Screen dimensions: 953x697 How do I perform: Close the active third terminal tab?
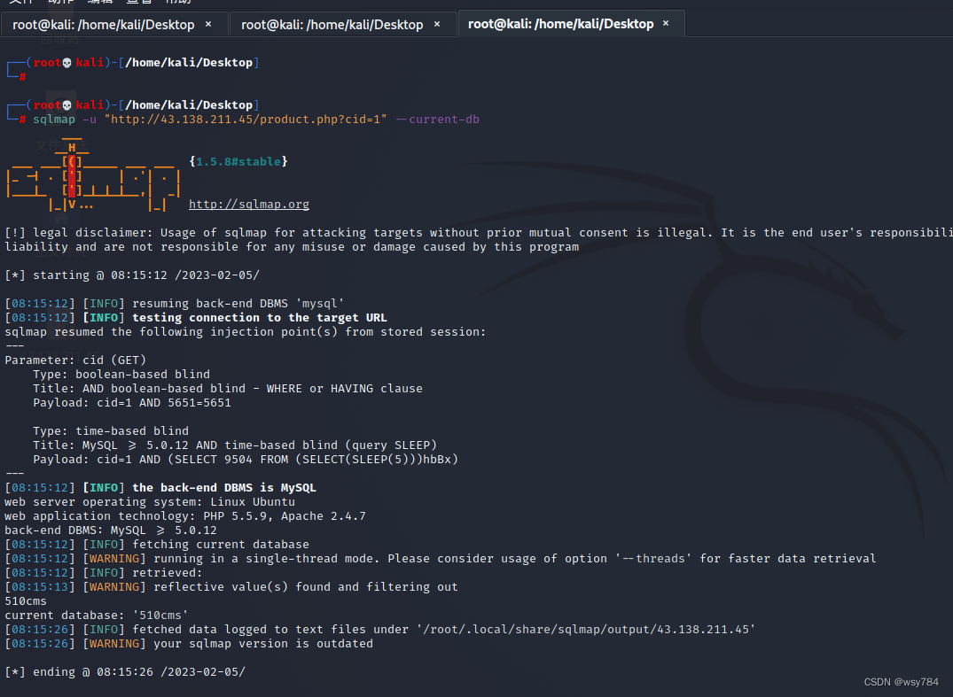666,24
